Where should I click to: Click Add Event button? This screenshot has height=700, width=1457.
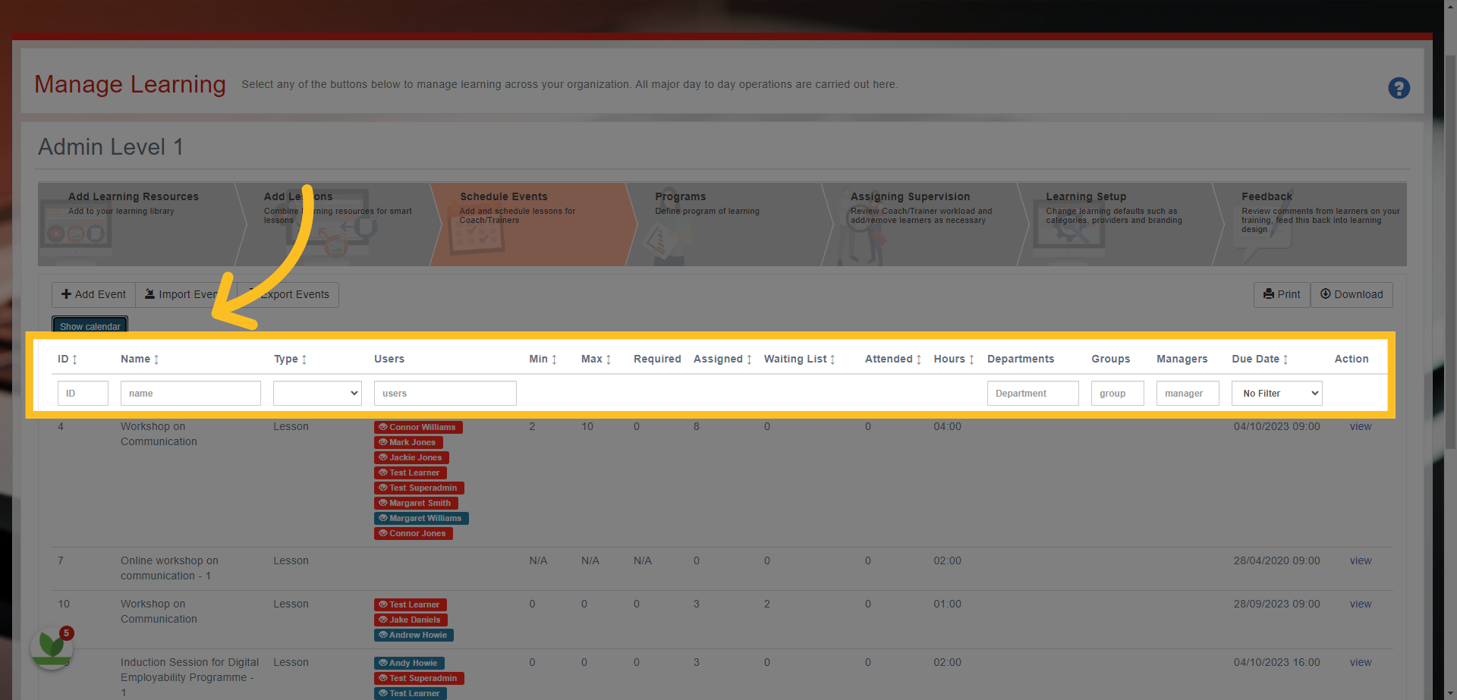point(93,295)
